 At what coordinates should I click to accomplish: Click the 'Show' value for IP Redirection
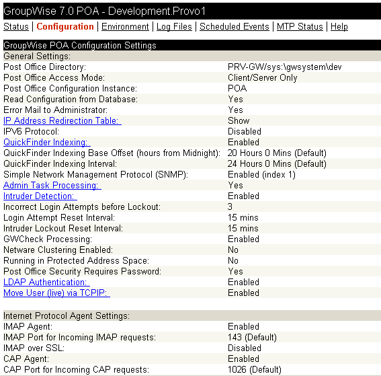click(239, 120)
